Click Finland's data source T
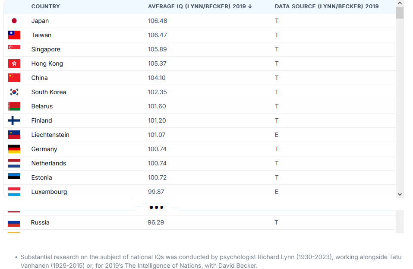The width and height of the screenshot is (413, 269). 277,120
